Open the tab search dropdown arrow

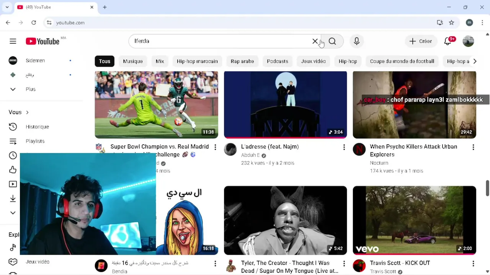pos(7,7)
